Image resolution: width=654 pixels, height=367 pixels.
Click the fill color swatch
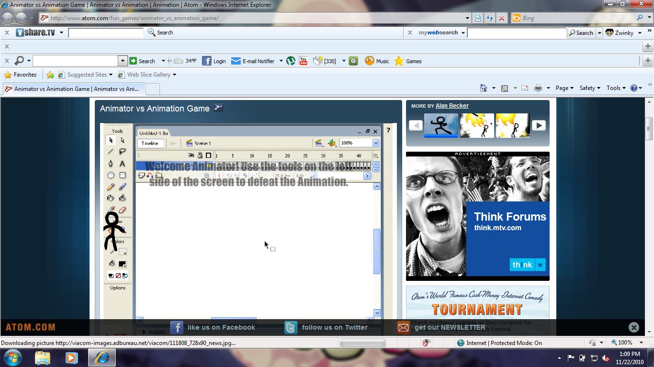pyautogui.click(x=123, y=264)
